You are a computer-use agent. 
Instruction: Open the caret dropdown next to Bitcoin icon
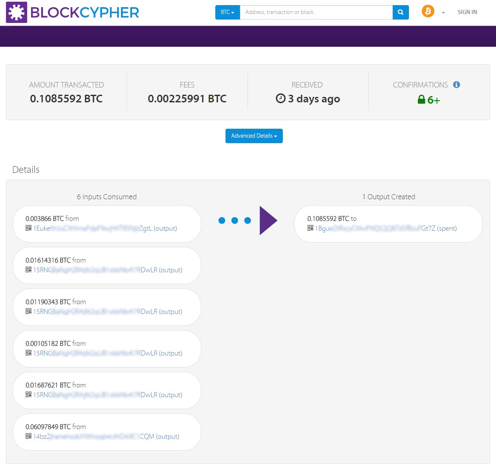click(x=443, y=13)
